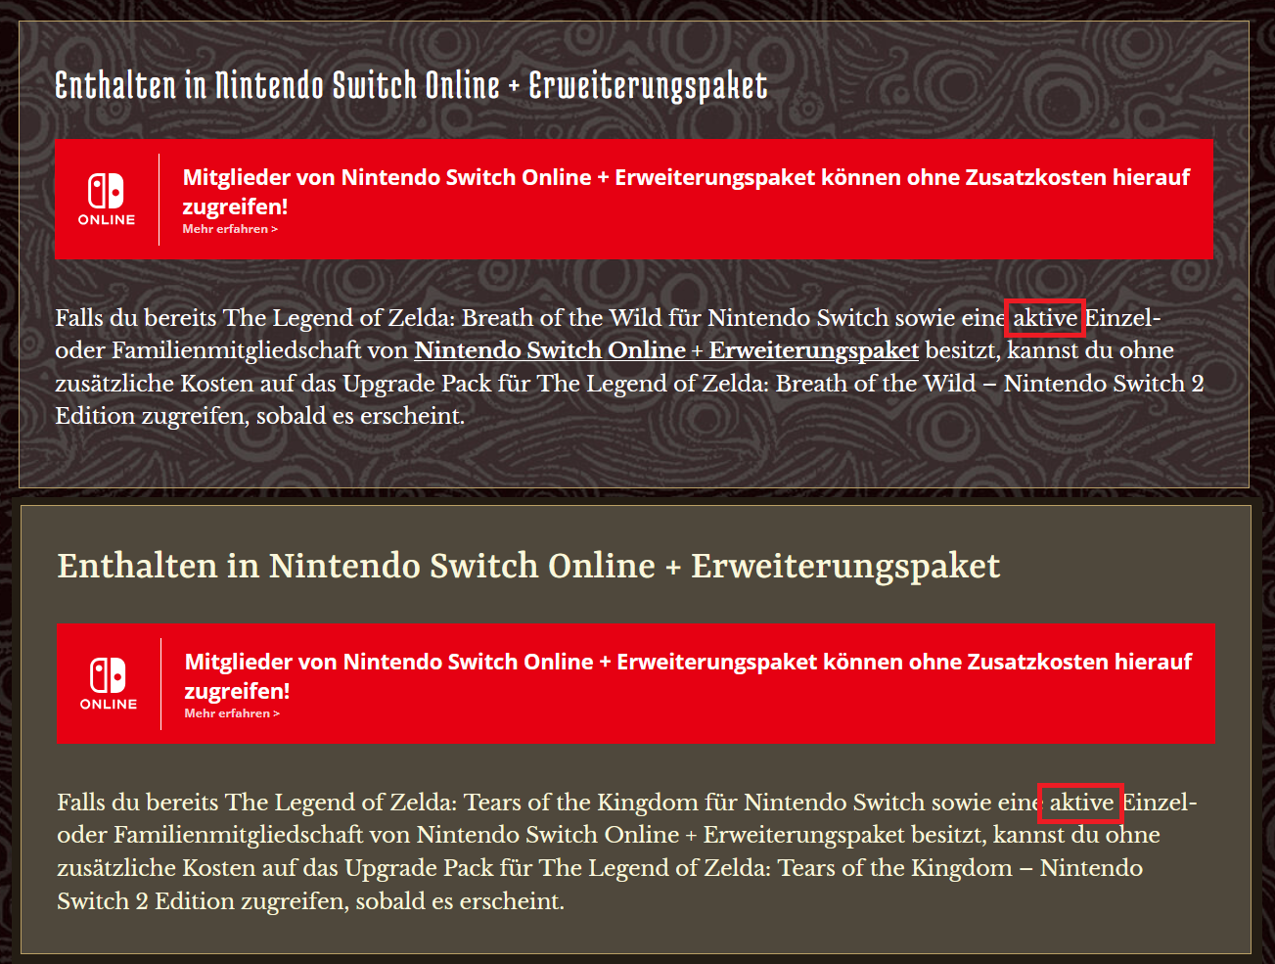1275x964 pixels.
Task: Click the paragraph mentioning 'Tears of the Kingdom für Nintendo Switch'
Action: click(x=627, y=851)
